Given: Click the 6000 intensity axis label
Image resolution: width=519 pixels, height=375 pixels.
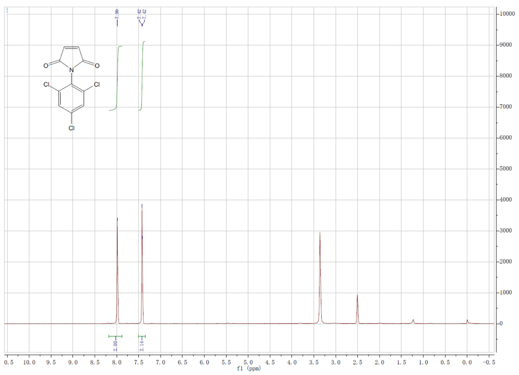Looking at the screenshot, I should pyautogui.click(x=506, y=138).
